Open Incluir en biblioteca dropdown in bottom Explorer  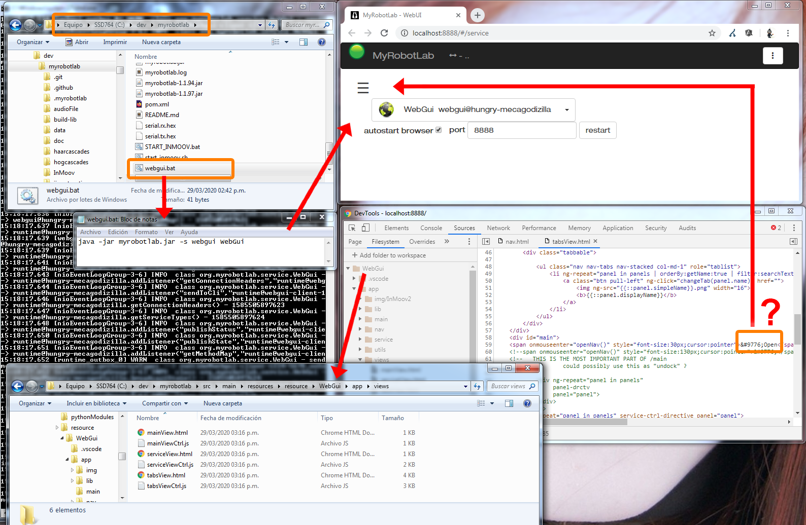[96, 403]
